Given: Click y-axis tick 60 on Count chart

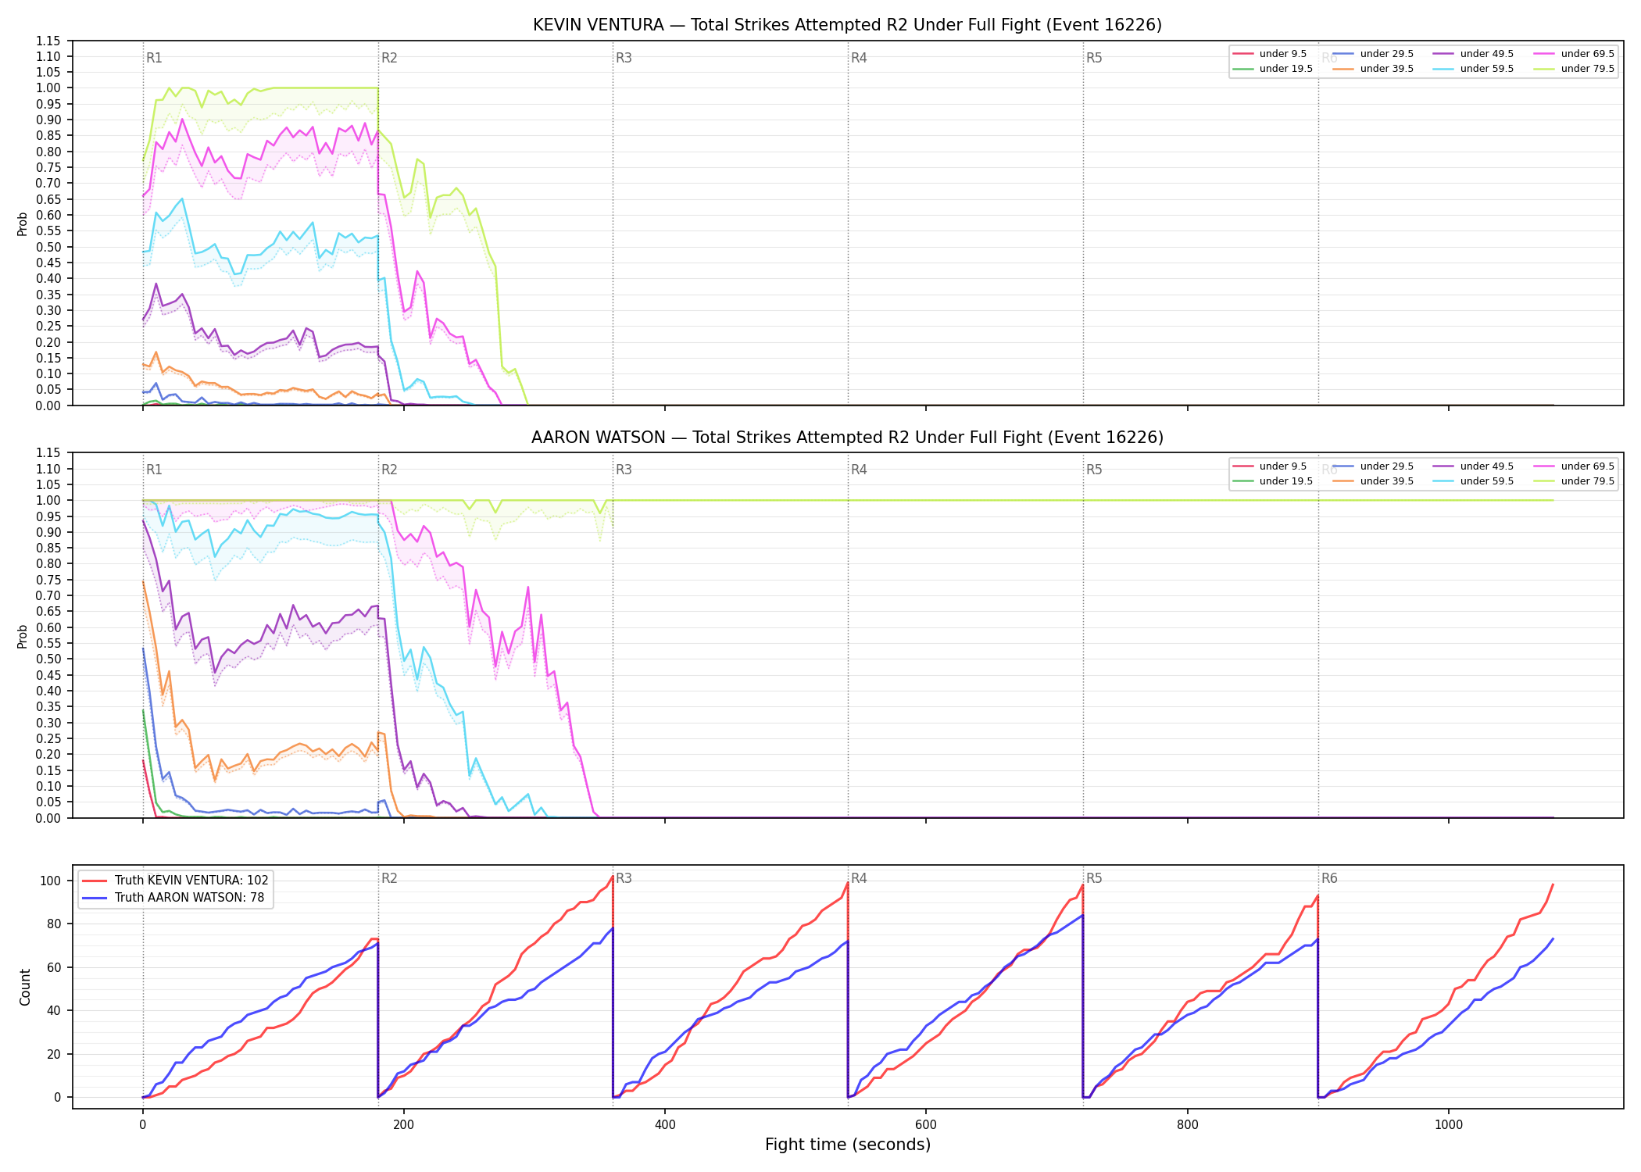Looking at the screenshot, I should click(x=54, y=967).
